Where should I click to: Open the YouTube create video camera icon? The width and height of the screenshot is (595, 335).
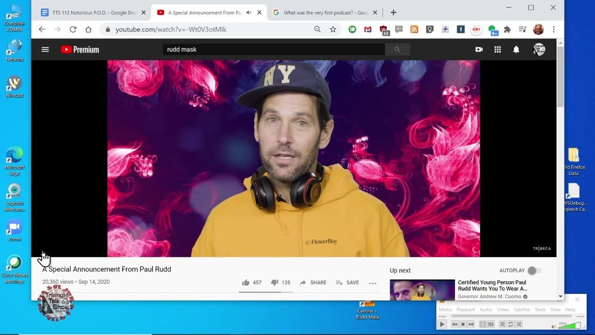[x=479, y=49]
